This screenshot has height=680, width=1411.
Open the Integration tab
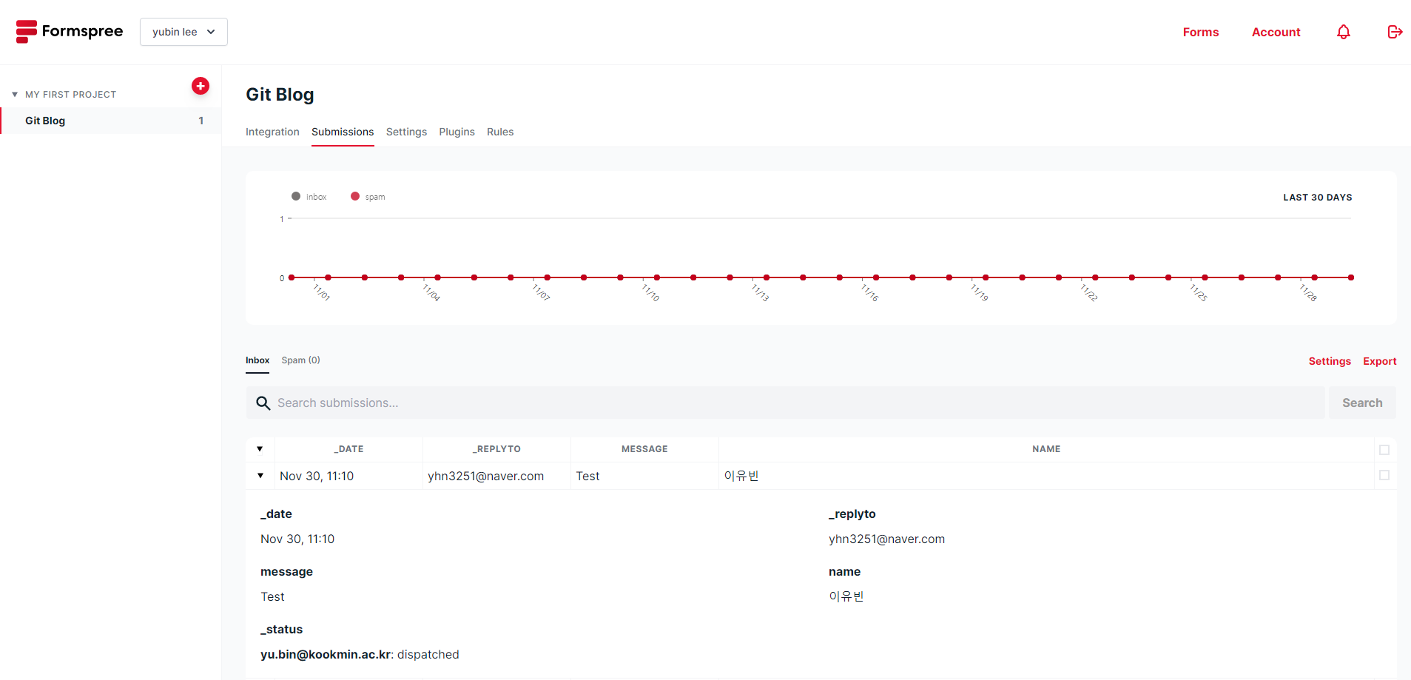click(272, 132)
